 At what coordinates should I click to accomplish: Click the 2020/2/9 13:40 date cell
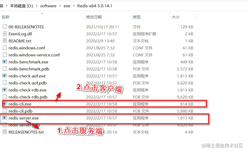point(100,41)
